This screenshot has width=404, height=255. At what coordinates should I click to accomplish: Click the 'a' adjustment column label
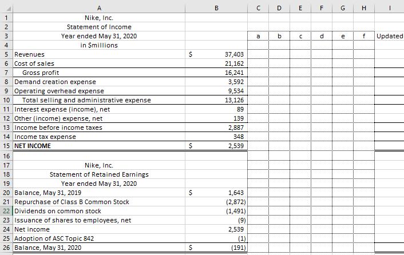point(258,36)
